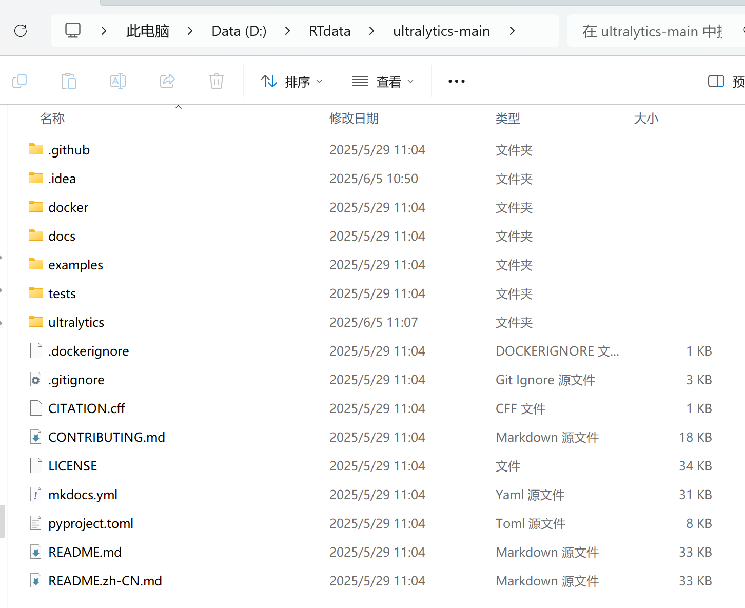Sort by 大小 column header
This screenshot has width=745, height=608.
click(646, 119)
